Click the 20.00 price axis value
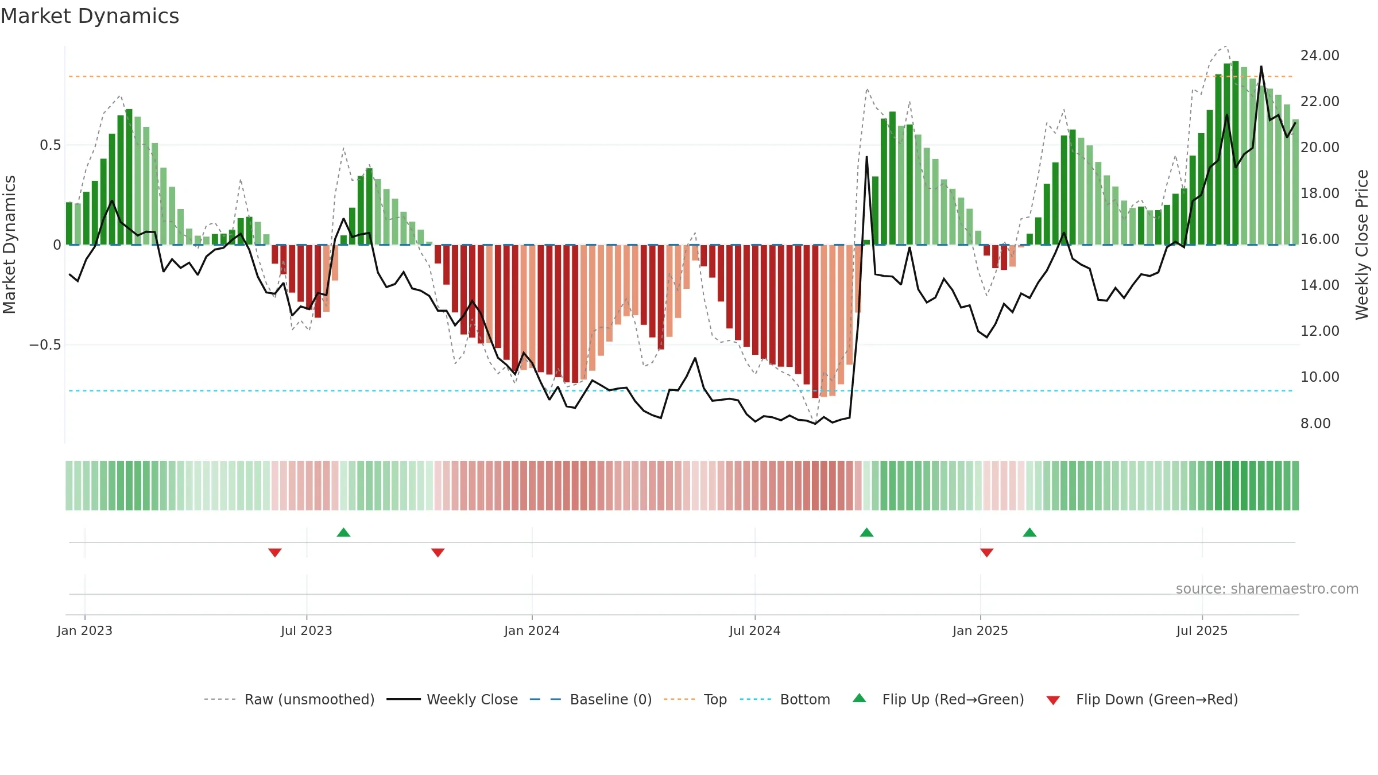Image resolution: width=1378 pixels, height=775 pixels. click(x=1320, y=148)
